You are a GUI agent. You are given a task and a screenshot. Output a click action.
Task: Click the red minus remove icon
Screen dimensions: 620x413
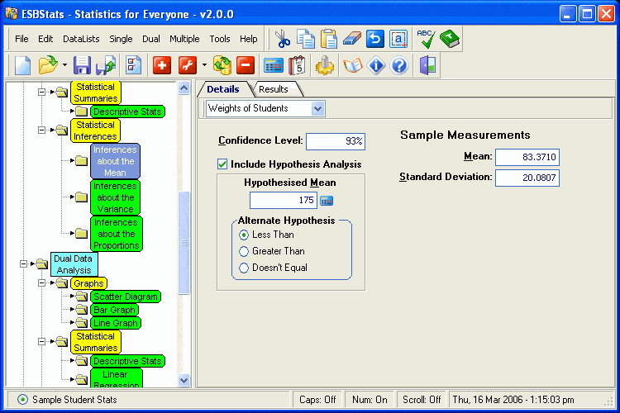(245, 65)
